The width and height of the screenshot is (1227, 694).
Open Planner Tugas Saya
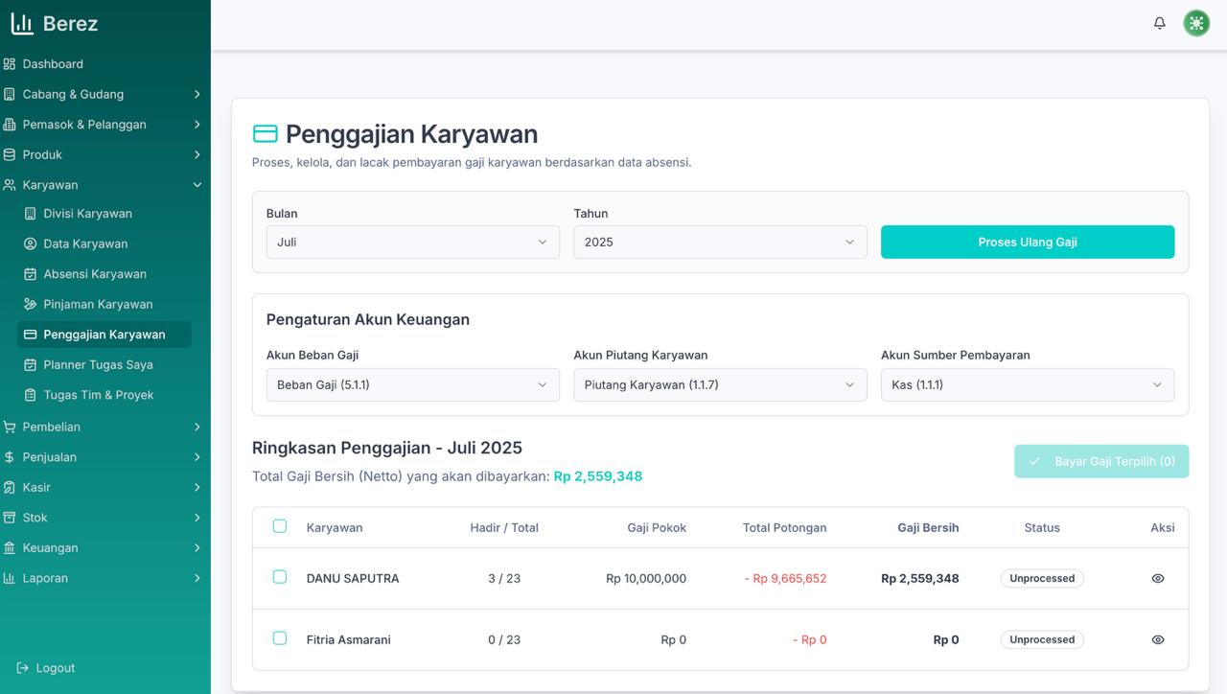pos(97,364)
